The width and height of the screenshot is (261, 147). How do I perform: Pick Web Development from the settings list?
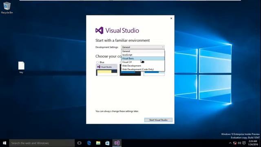point(143,66)
